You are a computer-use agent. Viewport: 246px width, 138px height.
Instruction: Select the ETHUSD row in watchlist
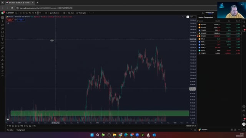(219, 30)
